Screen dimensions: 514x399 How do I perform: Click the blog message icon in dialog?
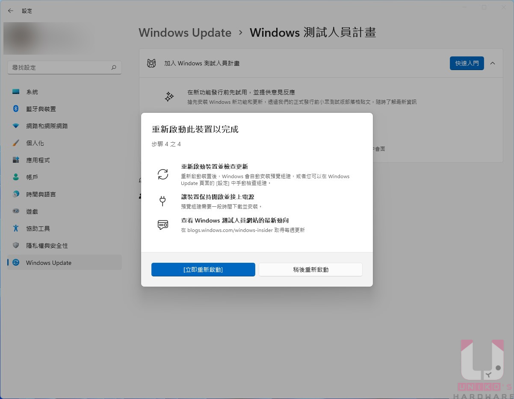(162, 225)
